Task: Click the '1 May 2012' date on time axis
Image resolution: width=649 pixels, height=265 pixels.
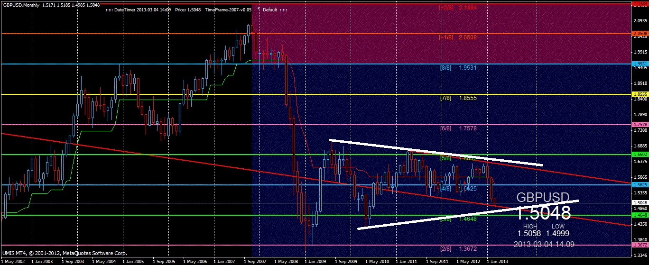Action: point(468,261)
